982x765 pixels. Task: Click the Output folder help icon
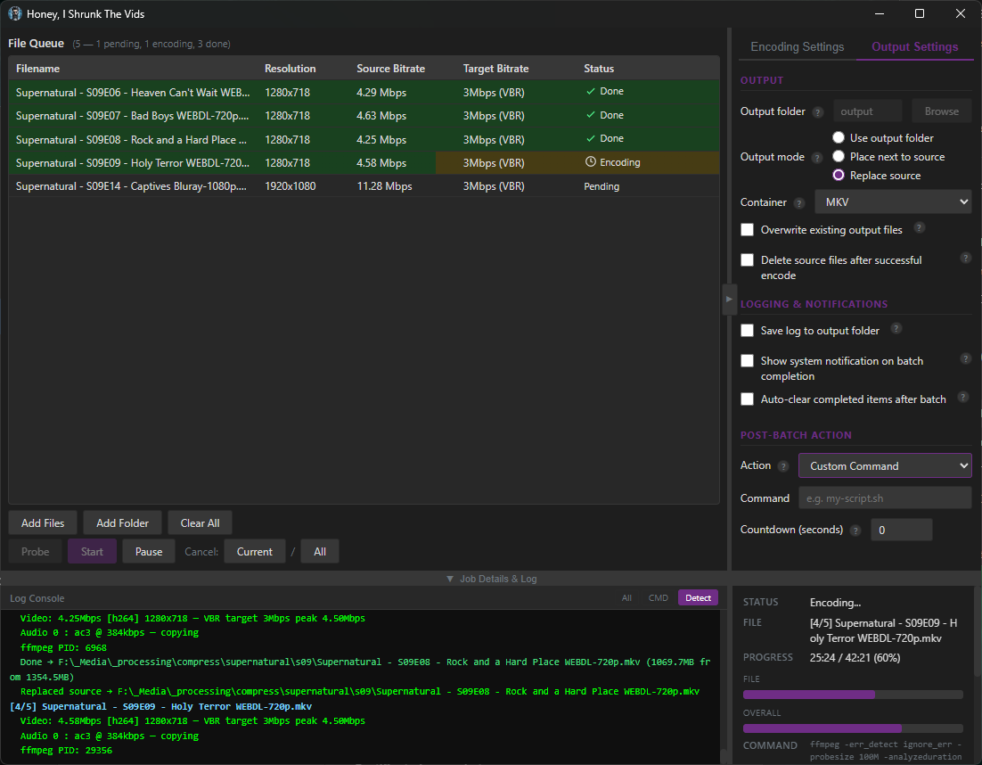tap(816, 112)
